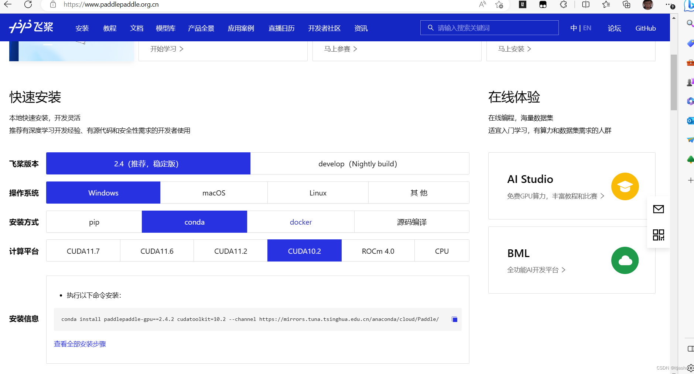Open 直播日历 nav item
Image resolution: width=694 pixels, height=374 pixels.
(x=281, y=28)
